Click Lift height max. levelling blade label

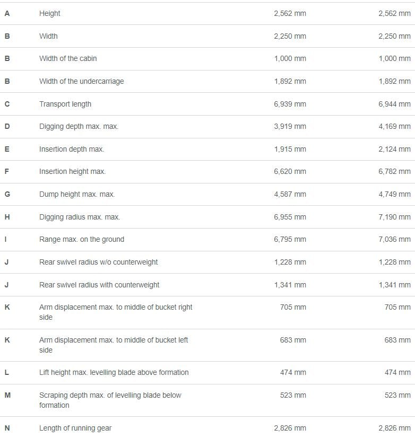tap(114, 372)
